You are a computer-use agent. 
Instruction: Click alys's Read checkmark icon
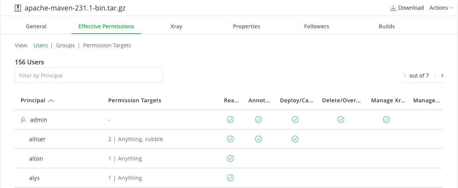(230, 178)
